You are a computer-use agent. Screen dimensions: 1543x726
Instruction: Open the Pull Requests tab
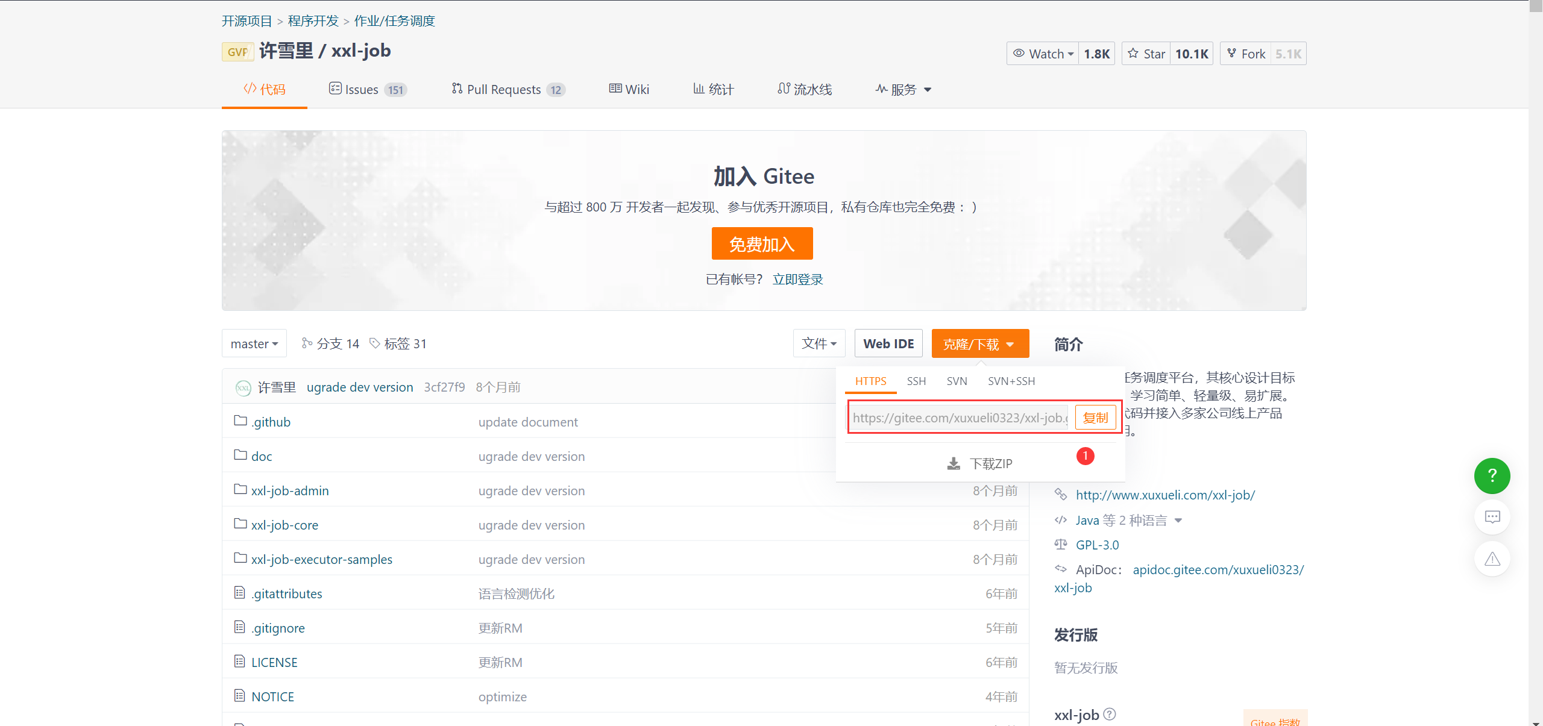[508, 89]
